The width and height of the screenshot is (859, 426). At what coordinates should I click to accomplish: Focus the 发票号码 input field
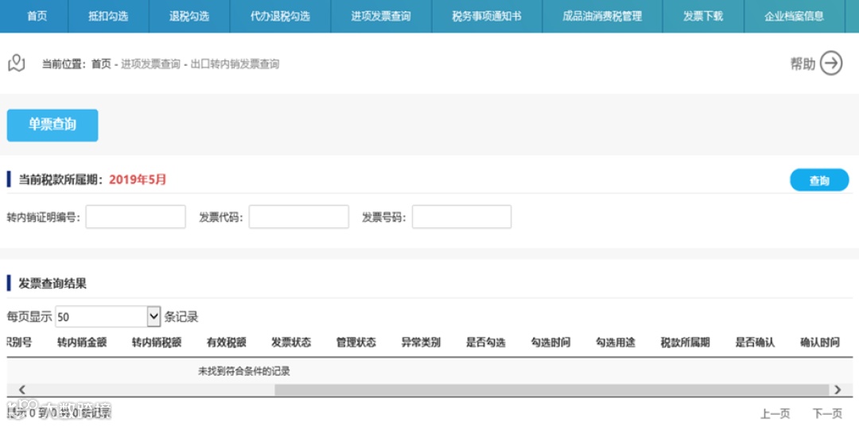[462, 217]
